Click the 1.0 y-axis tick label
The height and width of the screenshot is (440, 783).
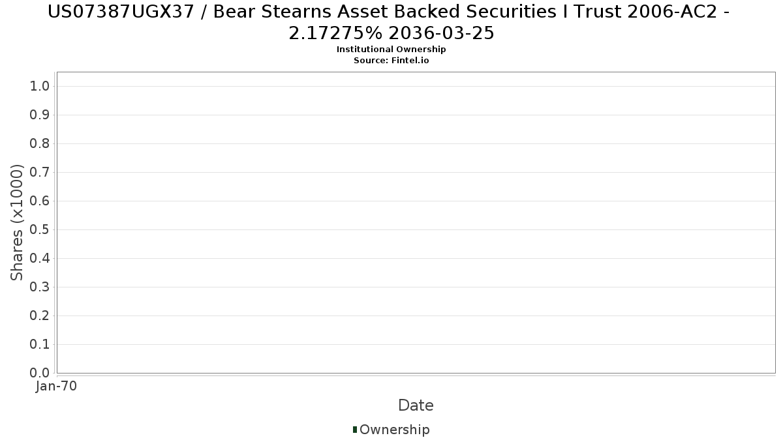[x=40, y=87]
